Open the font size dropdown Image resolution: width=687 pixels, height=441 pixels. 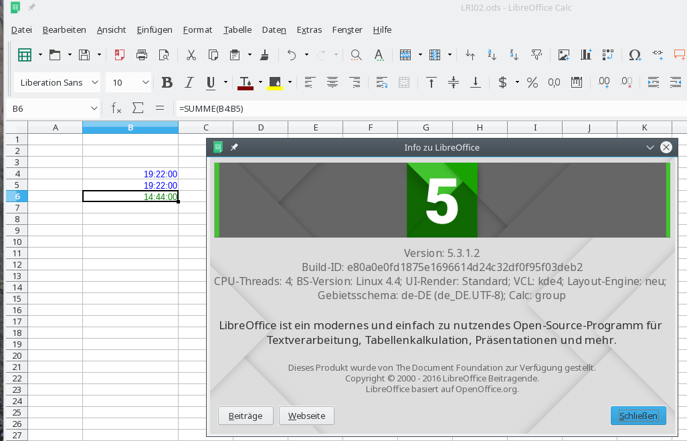point(145,82)
